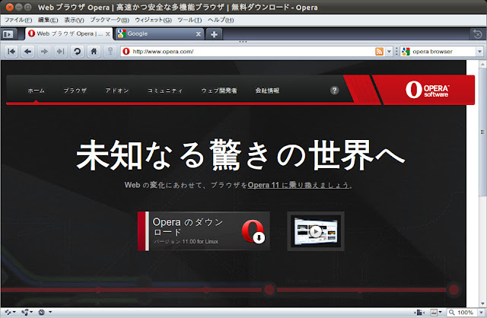Image resolution: width=487 pixels, height=318 pixels.
Task: Toggle the show images icon
Action: [434, 312]
